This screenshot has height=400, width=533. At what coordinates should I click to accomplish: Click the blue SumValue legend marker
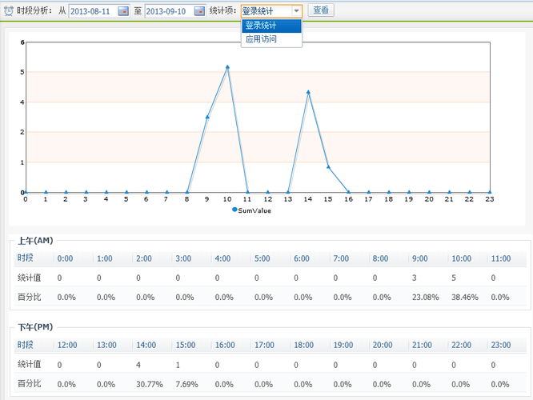coord(234,210)
